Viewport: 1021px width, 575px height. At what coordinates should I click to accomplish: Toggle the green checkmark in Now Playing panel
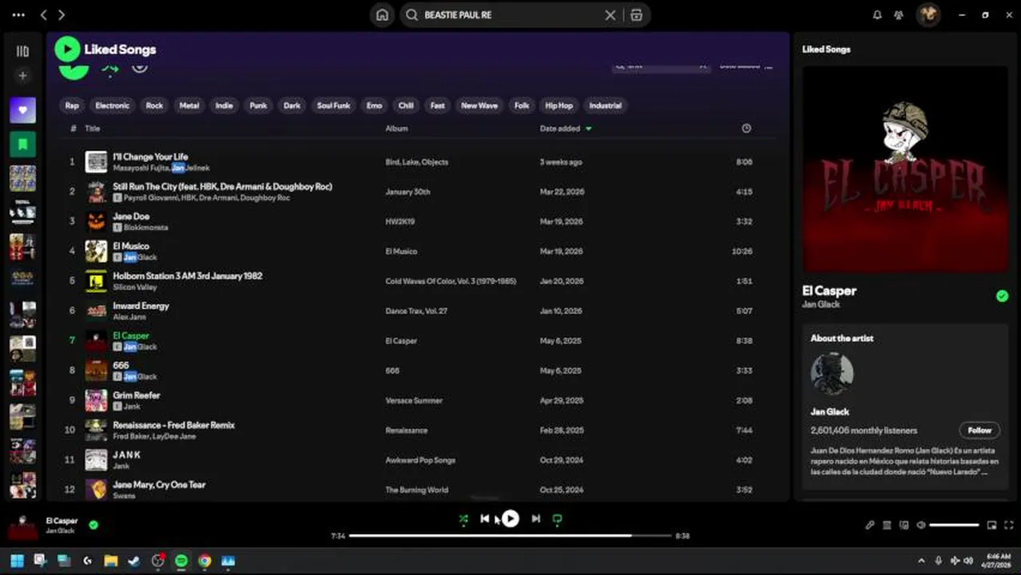1002,296
